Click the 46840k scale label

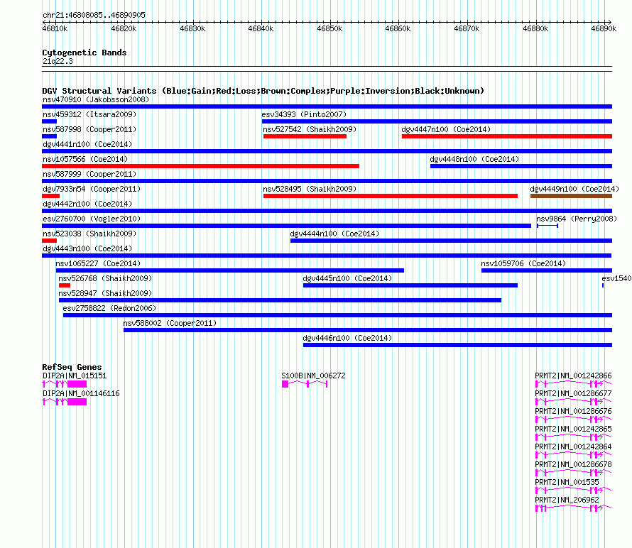(261, 28)
